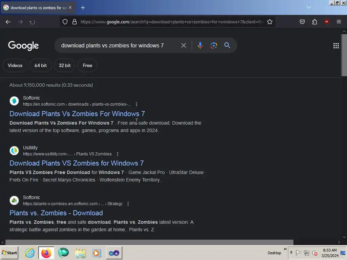Open the Windows Start menu
347x260 pixels.
pos(9,253)
